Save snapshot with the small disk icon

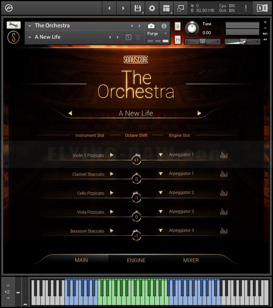pyautogui.click(x=128, y=37)
